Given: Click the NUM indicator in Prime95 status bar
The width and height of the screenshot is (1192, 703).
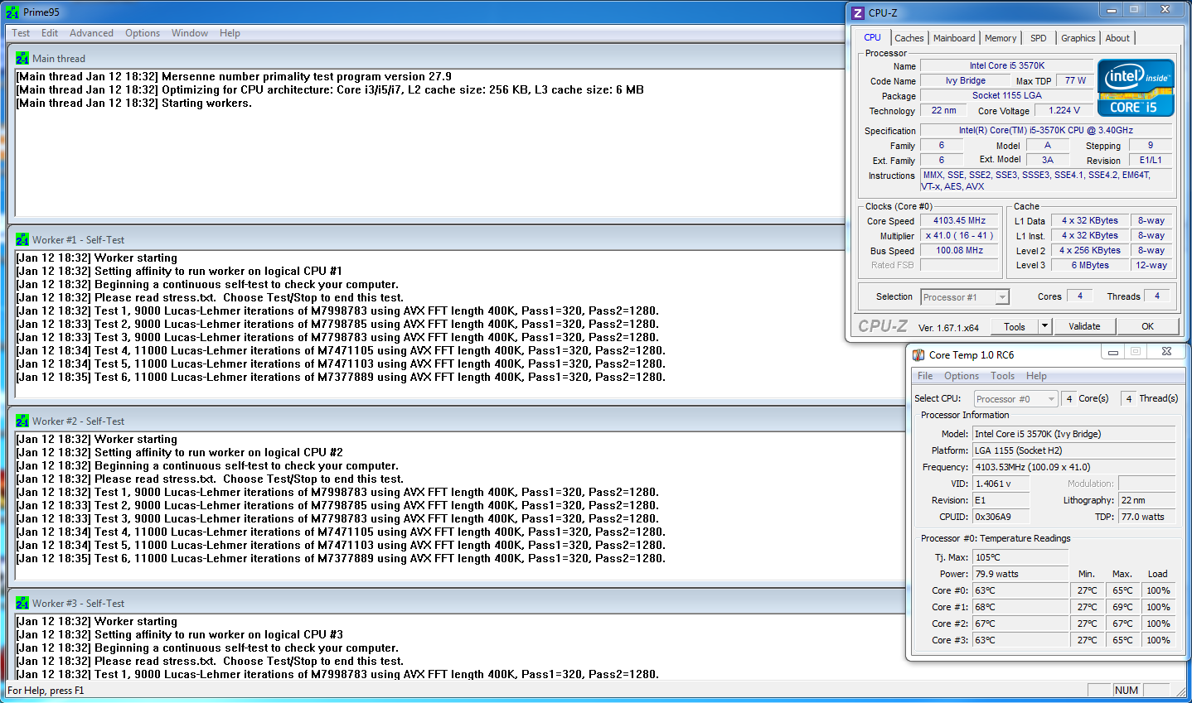Looking at the screenshot, I should coord(1127,691).
